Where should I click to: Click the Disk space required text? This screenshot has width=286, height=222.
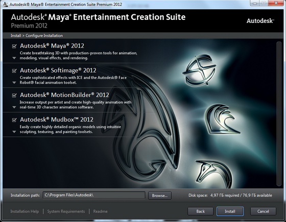point(230,195)
